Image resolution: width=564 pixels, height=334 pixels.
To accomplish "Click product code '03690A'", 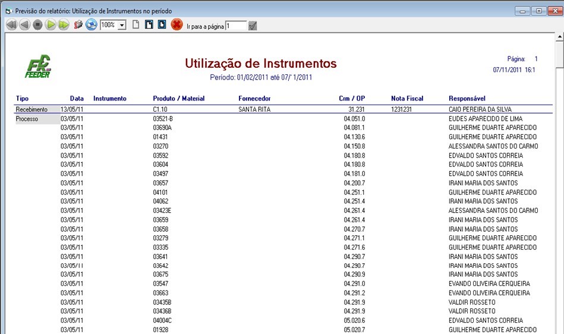I will point(162,128).
